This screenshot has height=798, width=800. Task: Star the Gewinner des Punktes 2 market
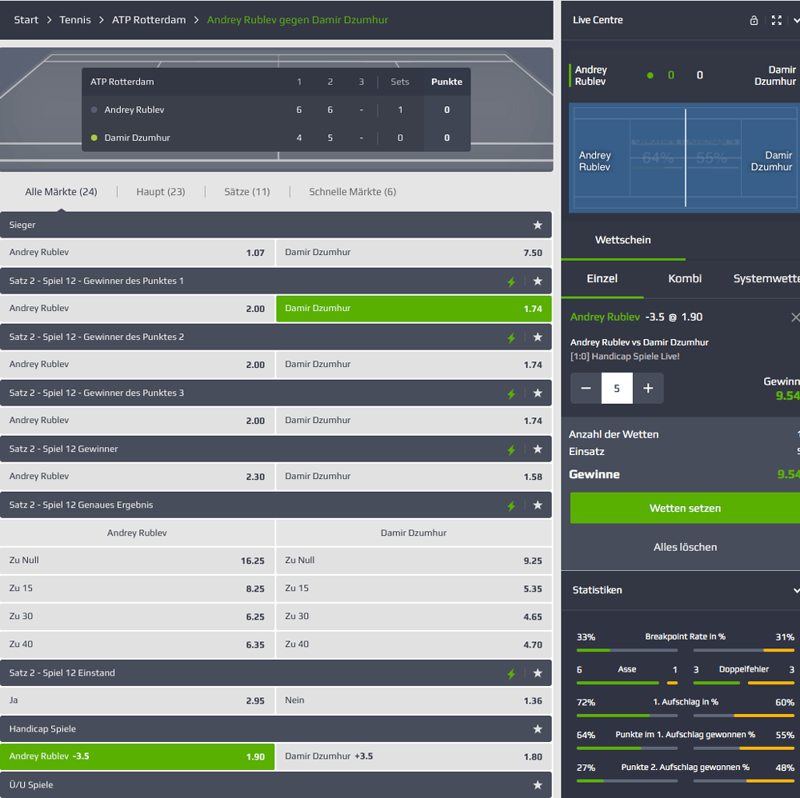coord(538,337)
